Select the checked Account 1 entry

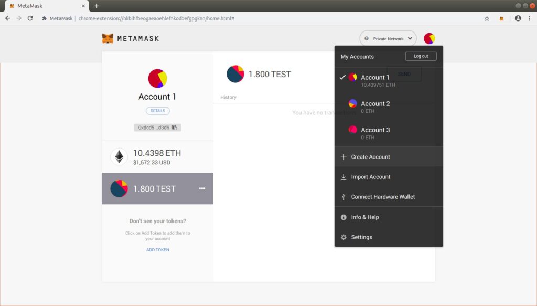click(x=375, y=80)
